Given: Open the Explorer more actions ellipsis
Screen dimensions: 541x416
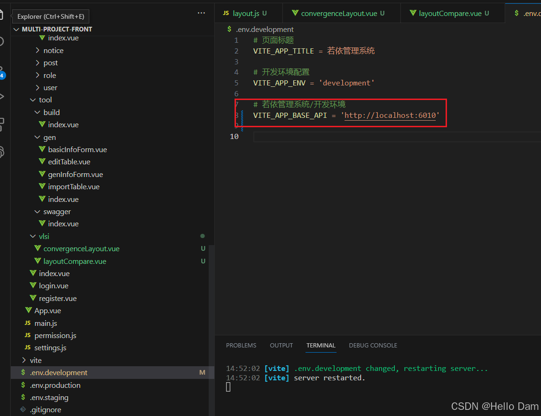Looking at the screenshot, I should point(201,13).
